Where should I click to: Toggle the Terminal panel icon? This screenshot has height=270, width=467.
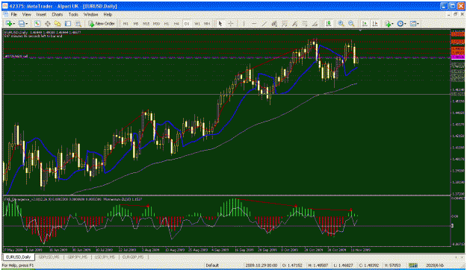68,23
